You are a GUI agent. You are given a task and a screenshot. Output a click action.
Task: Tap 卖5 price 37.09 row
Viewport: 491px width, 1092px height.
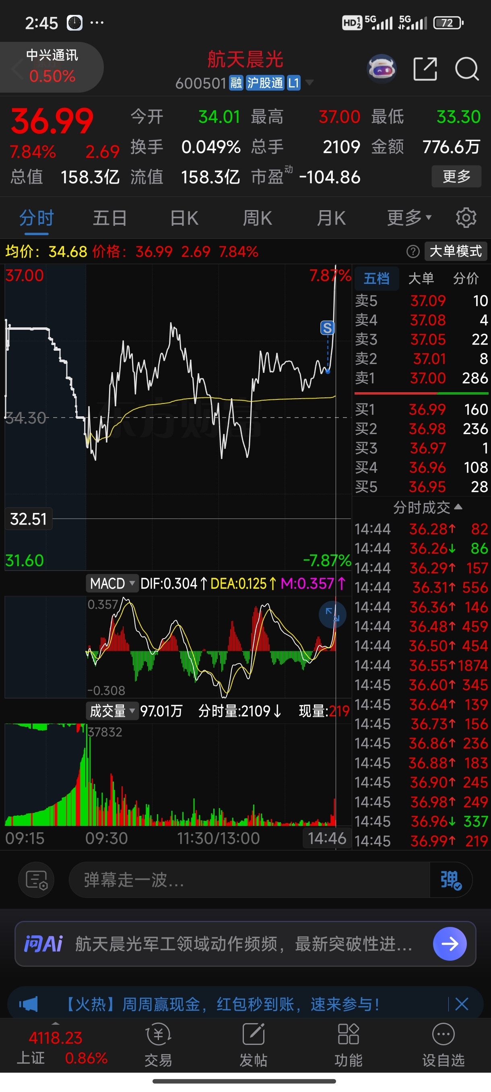click(x=421, y=300)
